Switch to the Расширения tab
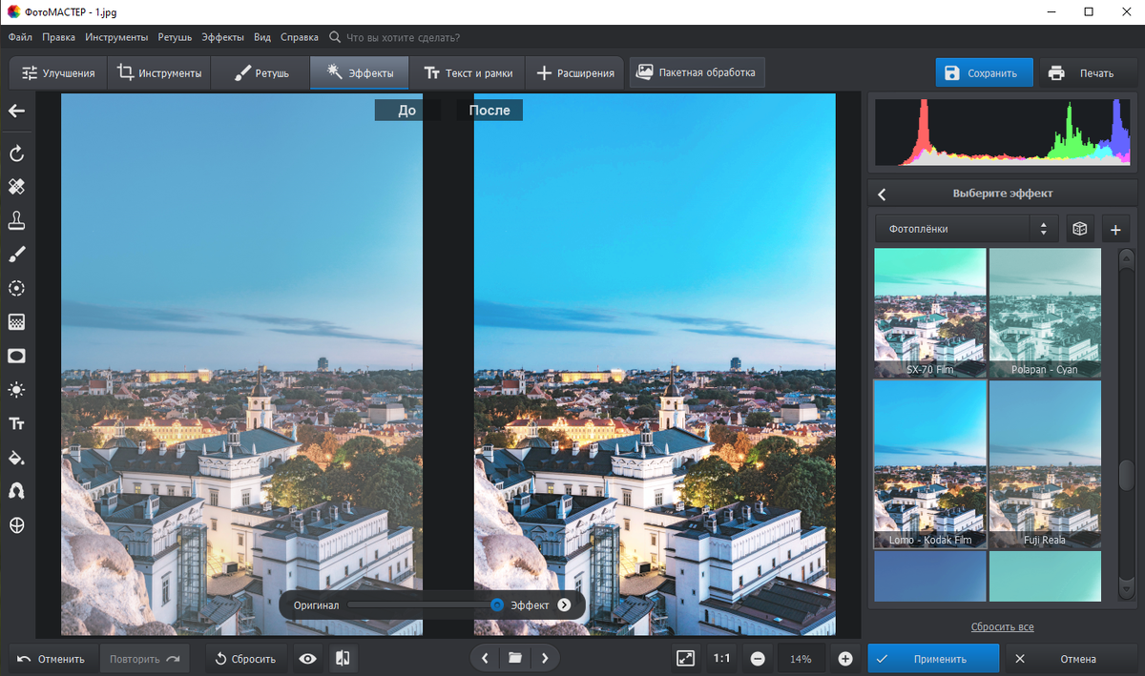This screenshot has width=1145, height=676. tap(575, 73)
